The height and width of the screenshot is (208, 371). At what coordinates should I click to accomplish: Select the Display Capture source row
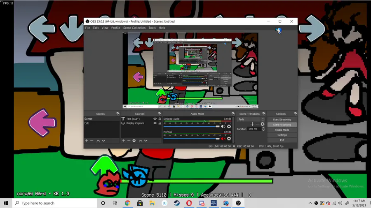point(141,123)
